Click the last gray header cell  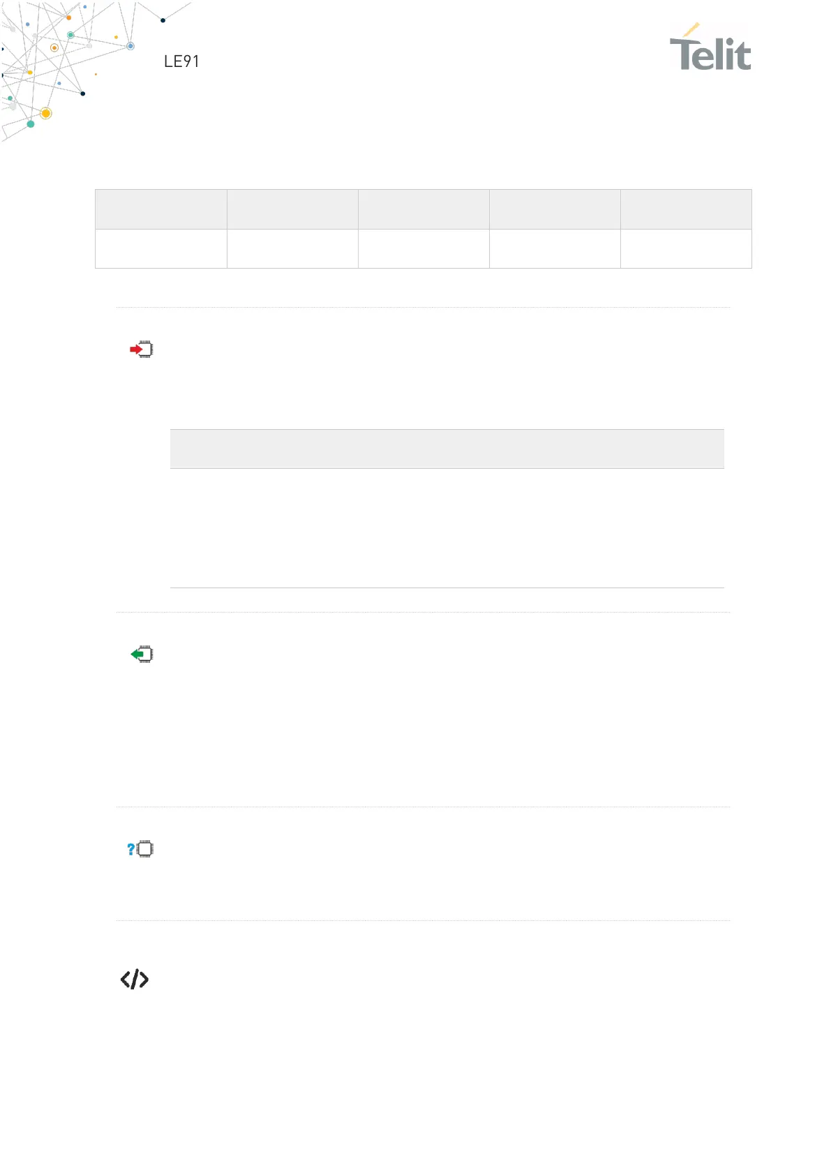pyautogui.click(x=686, y=209)
